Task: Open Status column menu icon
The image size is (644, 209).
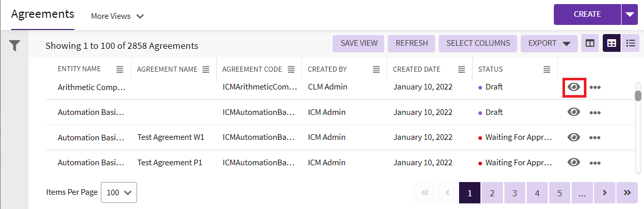Action: [x=547, y=69]
